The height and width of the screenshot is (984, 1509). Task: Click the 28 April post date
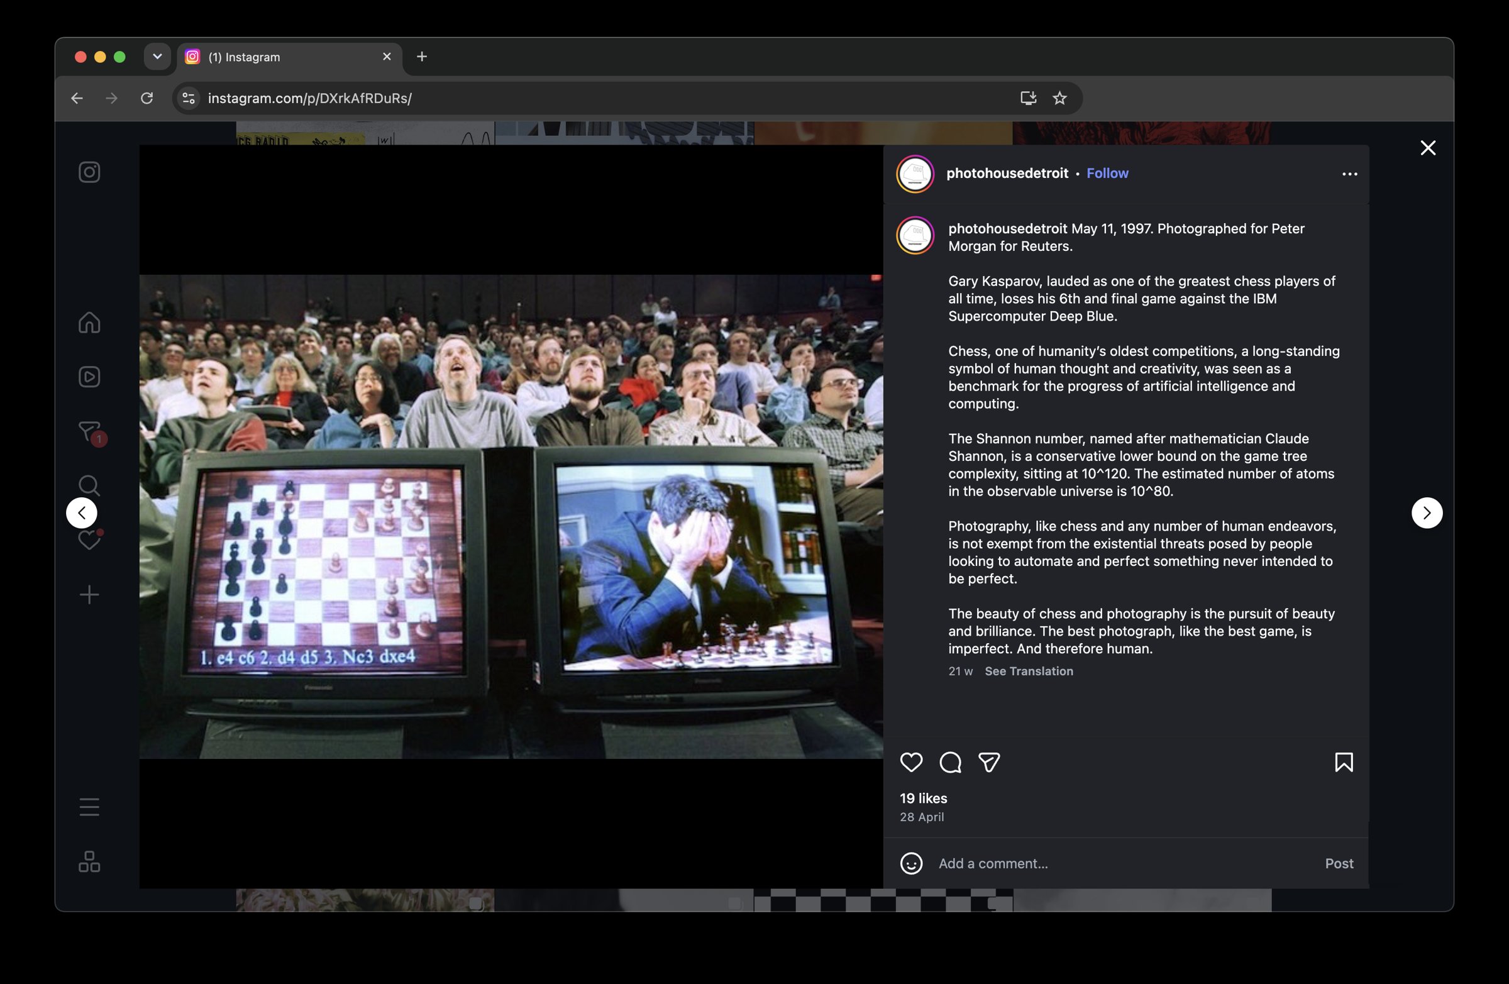tap(921, 817)
